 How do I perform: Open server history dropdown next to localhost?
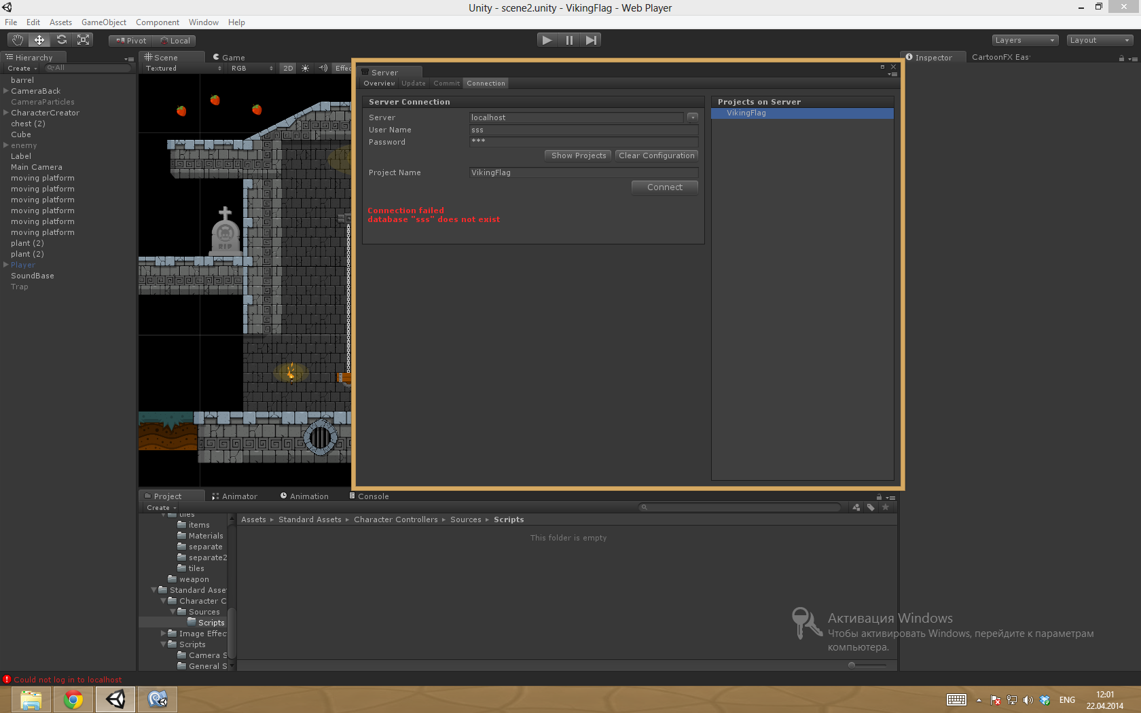pyautogui.click(x=692, y=117)
